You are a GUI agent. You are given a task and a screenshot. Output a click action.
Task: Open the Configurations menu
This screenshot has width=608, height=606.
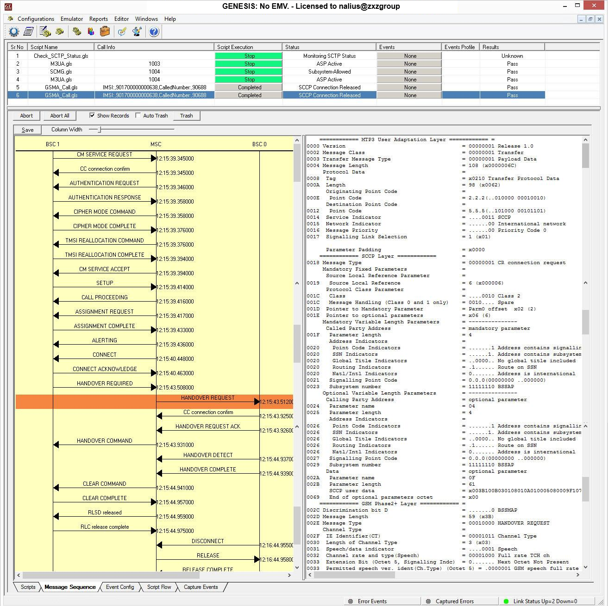click(x=36, y=19)
